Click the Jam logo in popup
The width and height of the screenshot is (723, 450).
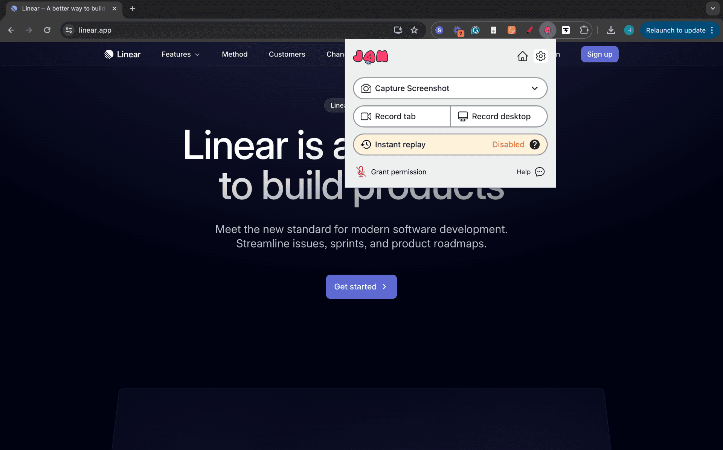pos(371,57)
